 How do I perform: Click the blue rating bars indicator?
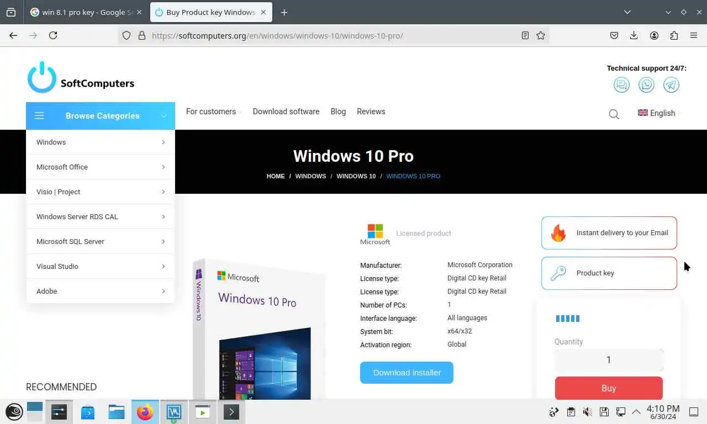pyautogui.click(x=567, y=319)
